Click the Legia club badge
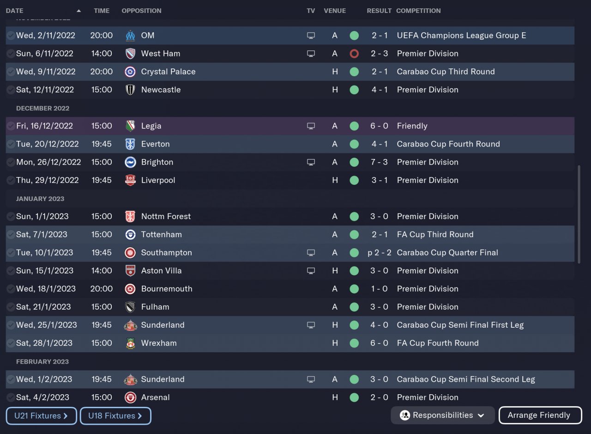The width and height of the screenshot is (591, 434). tap(131, 126)
